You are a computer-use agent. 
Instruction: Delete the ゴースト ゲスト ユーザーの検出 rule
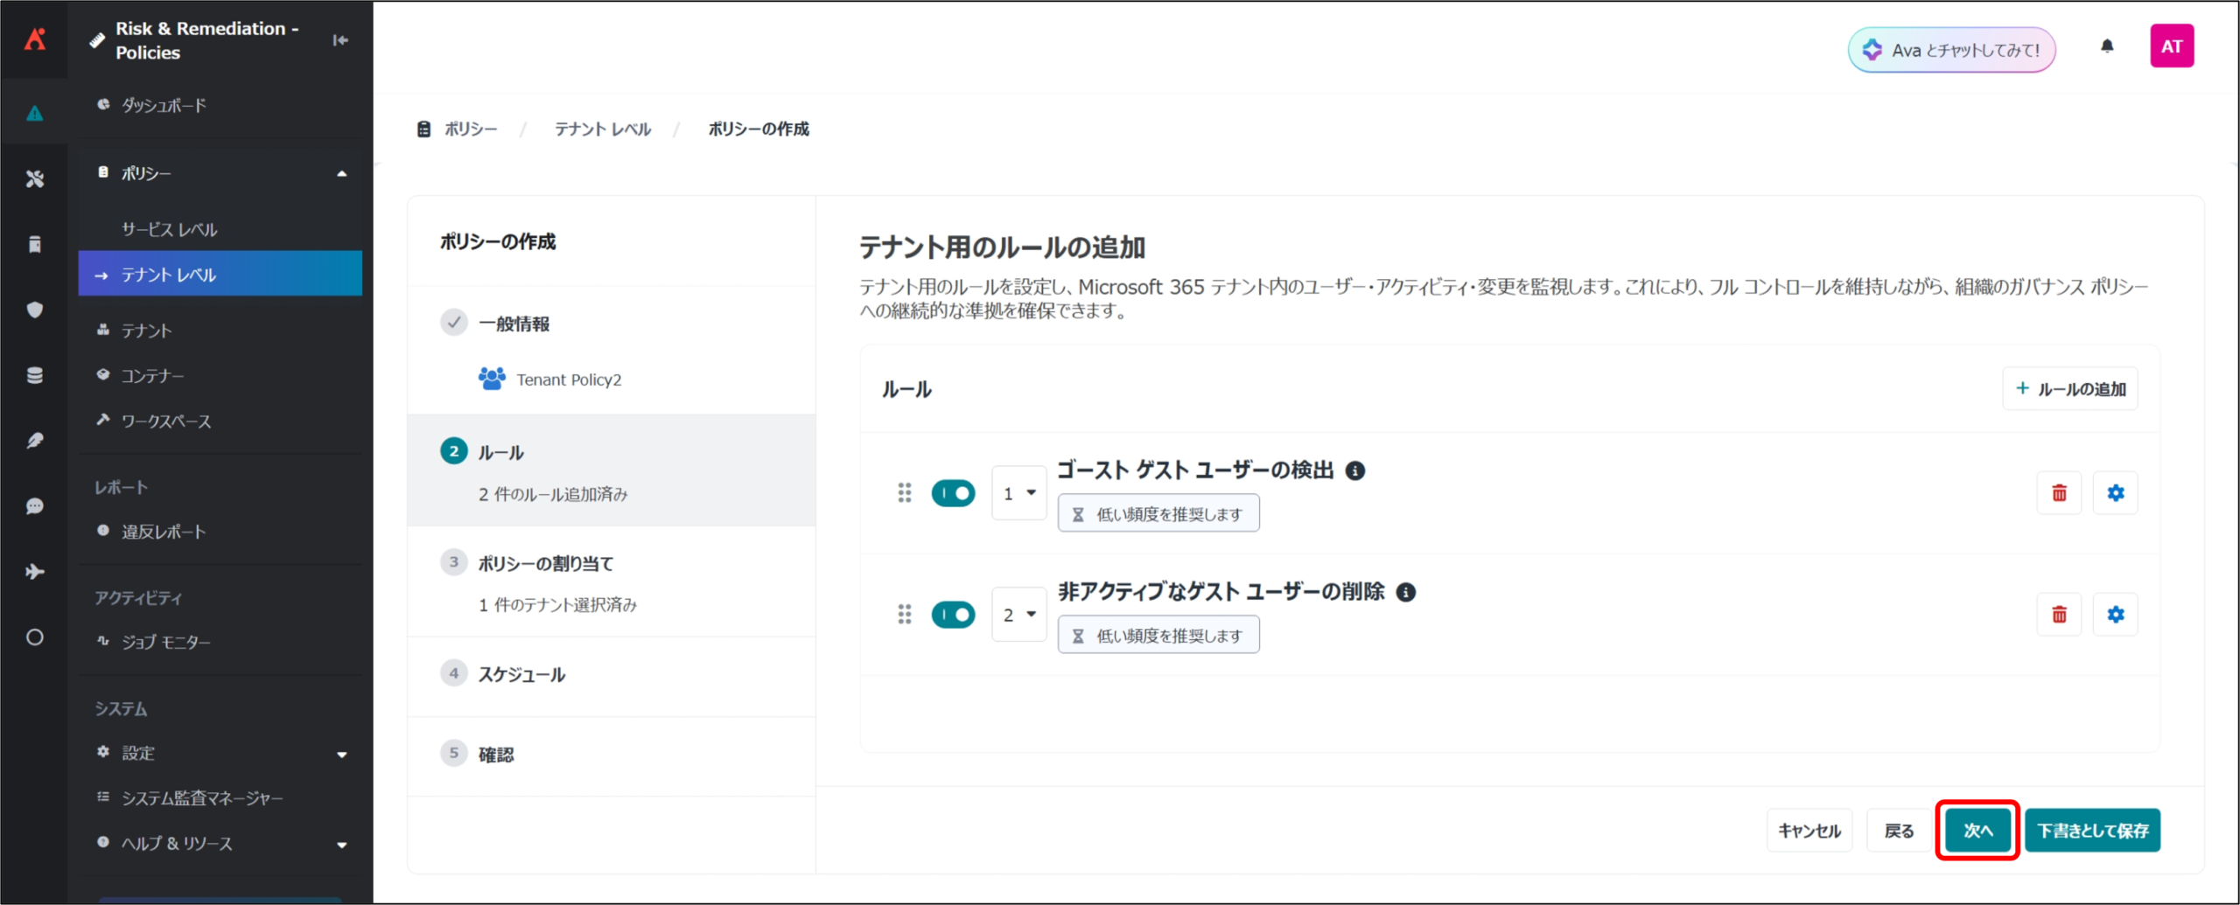point(2059,493)
